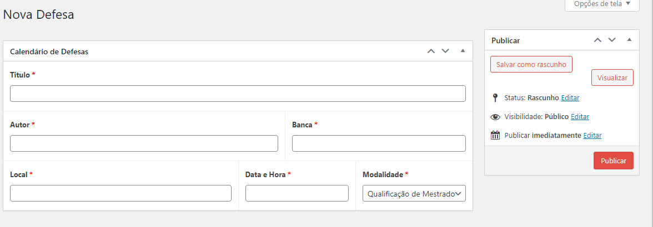Screen dimensions: 653x227
Task: Open the Modalidade dropdown
Action: (x=414, y=193)
